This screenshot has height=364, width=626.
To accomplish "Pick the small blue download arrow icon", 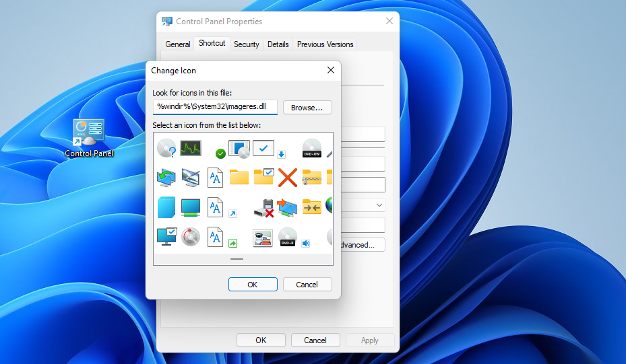I will click(x=282, y=154).
